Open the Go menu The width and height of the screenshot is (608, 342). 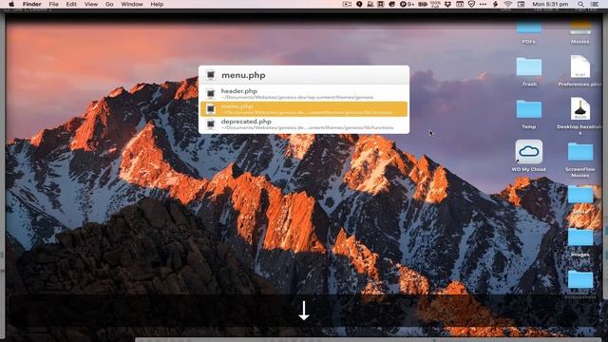(x=109, y=4)
